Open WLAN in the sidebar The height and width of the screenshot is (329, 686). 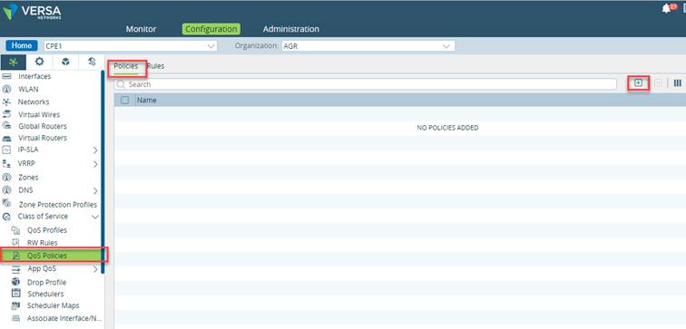28,89
